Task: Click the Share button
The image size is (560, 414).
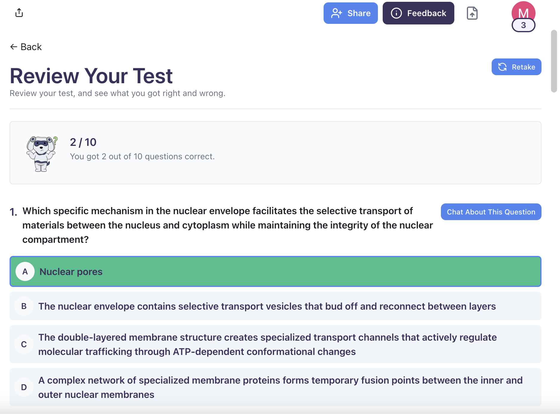Action: pos(350,13)
